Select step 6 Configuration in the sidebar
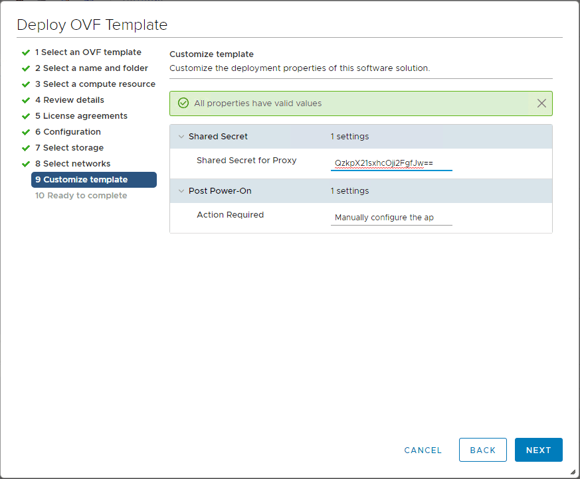This screenshot has width=580, height=479. (x=66, y=131)
